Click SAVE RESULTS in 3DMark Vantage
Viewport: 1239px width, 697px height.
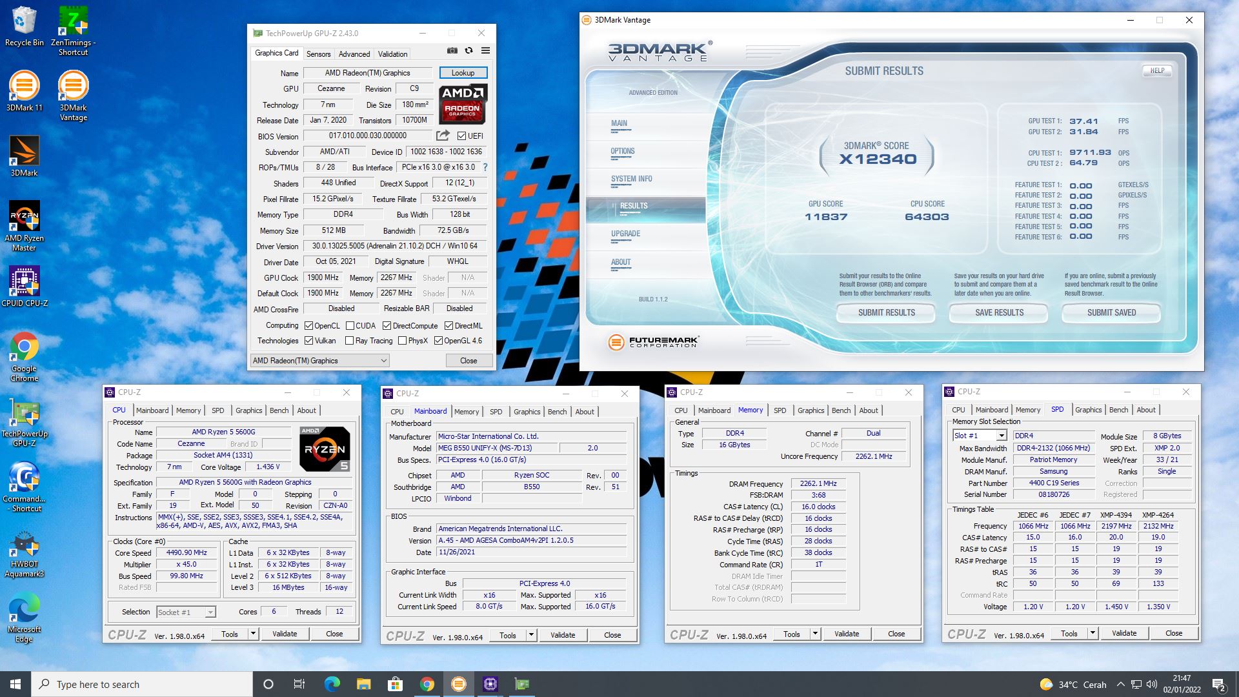(999, 312)
